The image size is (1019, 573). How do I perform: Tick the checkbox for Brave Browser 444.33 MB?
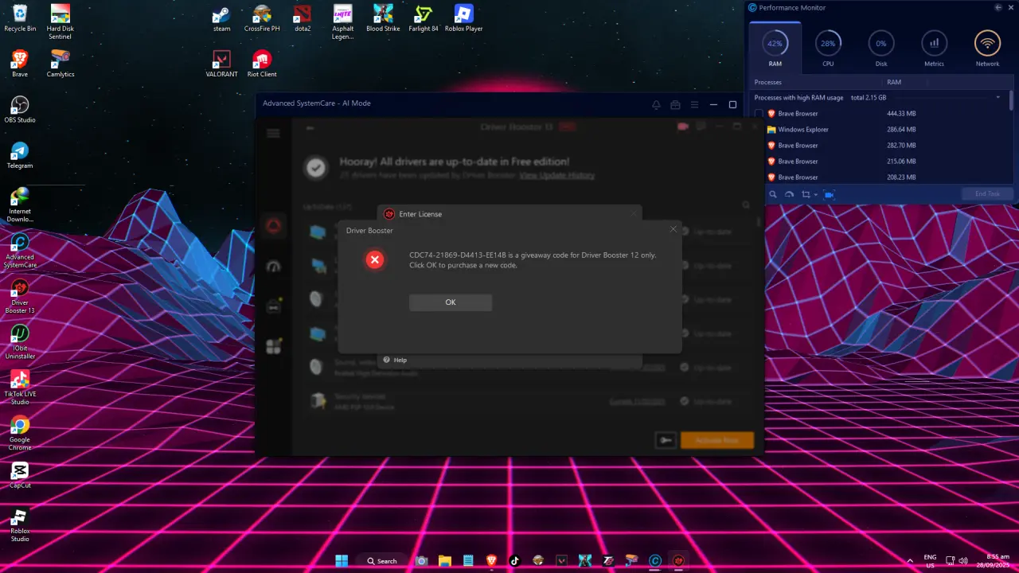[x=759, y=114]
